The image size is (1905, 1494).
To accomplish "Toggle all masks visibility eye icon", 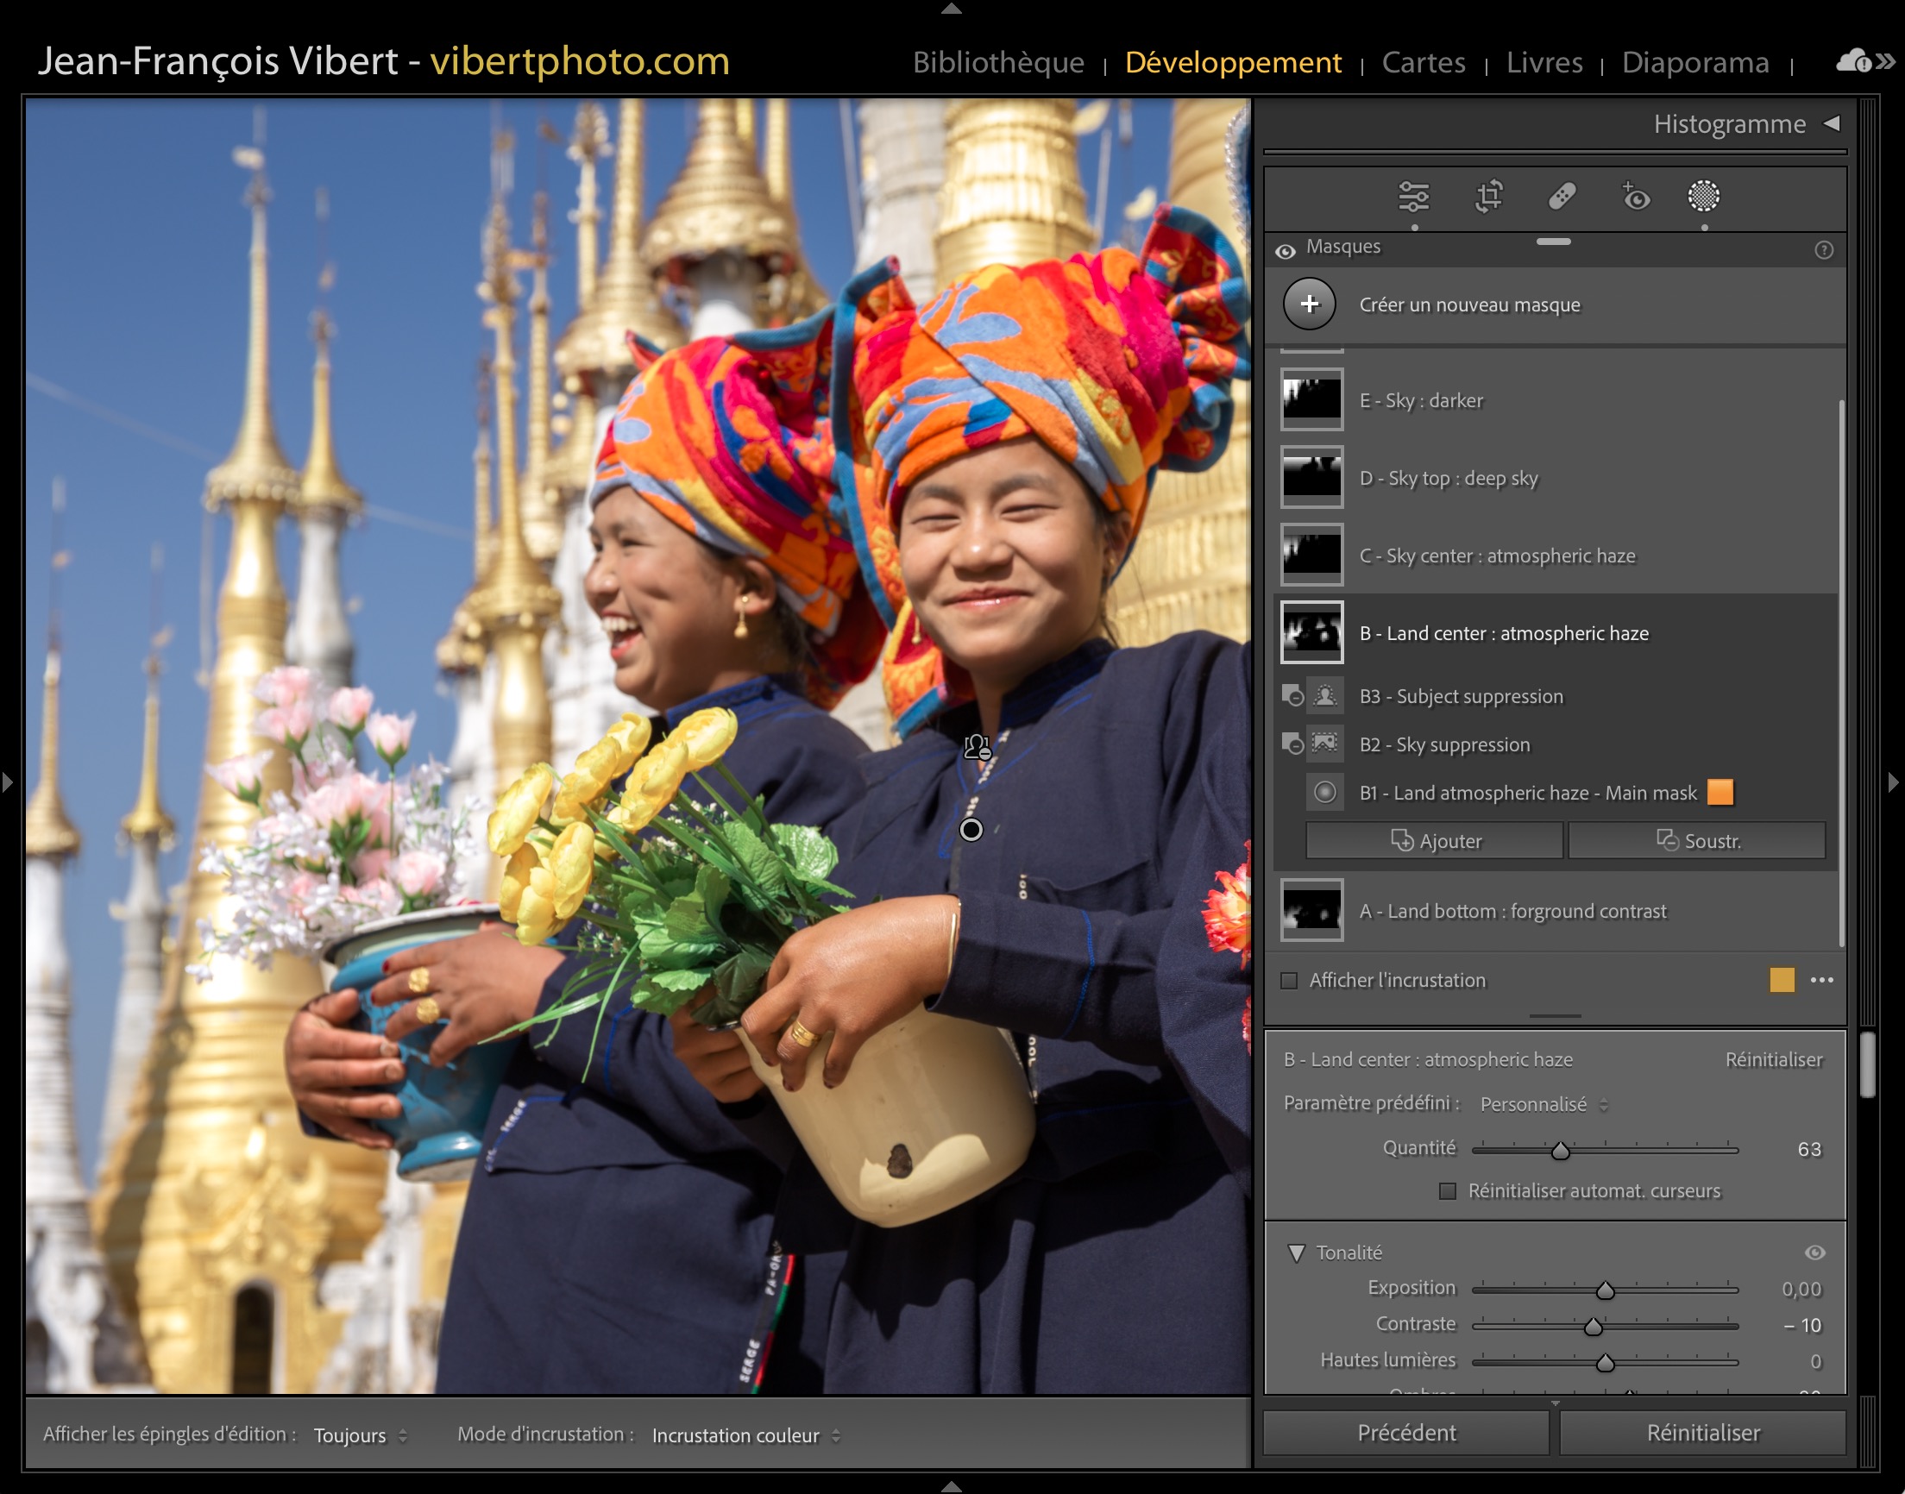I will click(x=1285, y=251).
